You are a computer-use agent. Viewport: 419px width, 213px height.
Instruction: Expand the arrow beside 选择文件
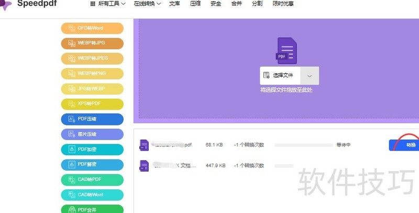(310, 76)
